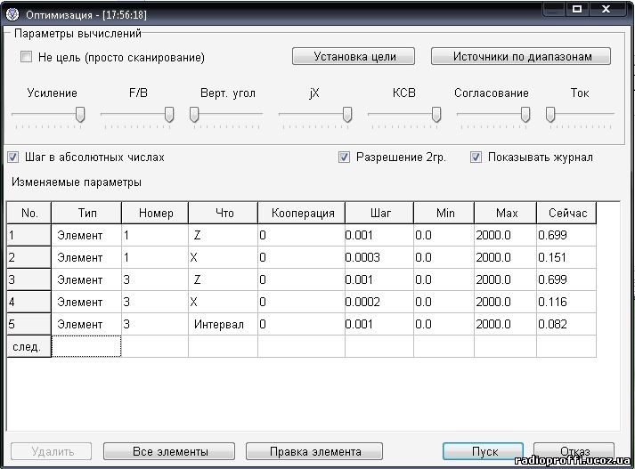
Task: Toggle 'Показывать журнал' checkbox
Action: (x=476, y=157)
